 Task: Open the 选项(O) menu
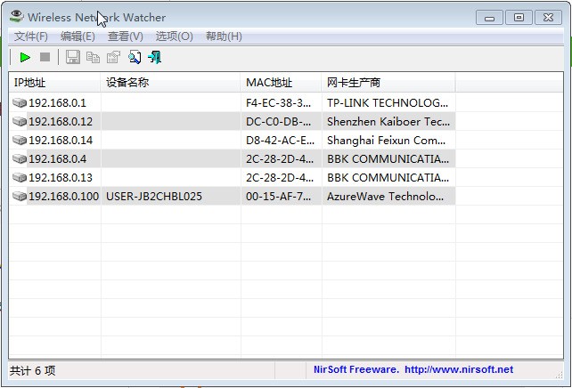(x=175, y=36)
